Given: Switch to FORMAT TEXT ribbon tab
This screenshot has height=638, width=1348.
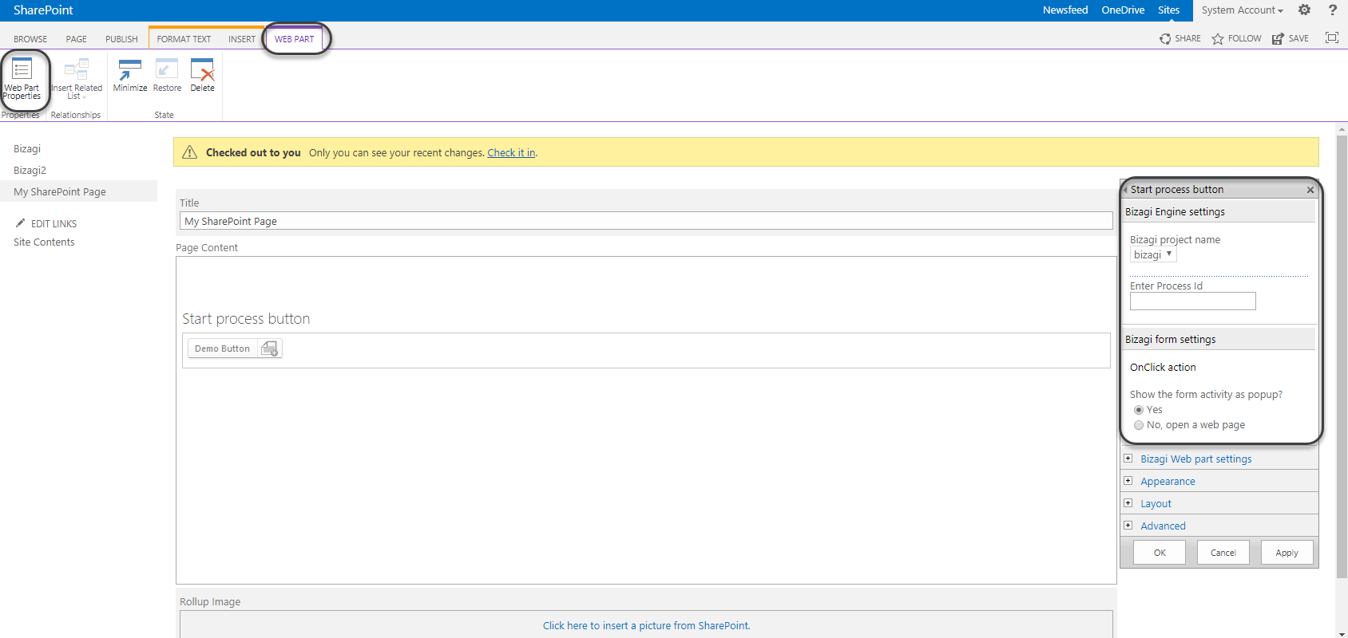Looking at the screenshot, I should [184, 39].
